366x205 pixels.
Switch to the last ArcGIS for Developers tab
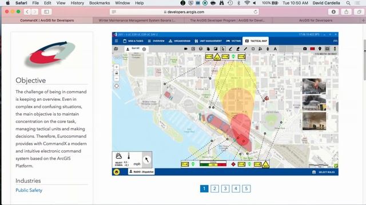(316, 20)
